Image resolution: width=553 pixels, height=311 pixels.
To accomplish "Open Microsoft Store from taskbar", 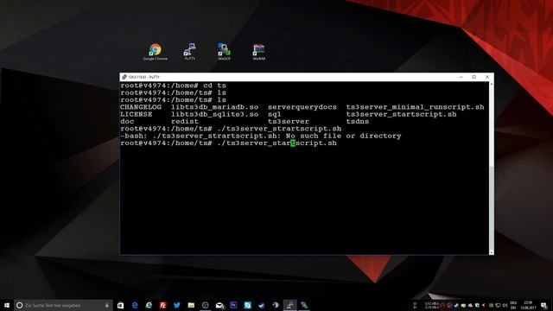I will 121,305.
